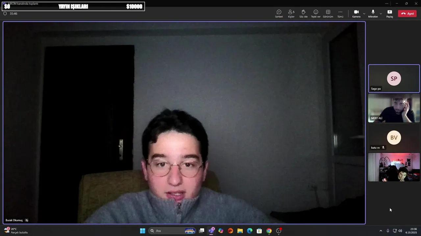Image resolution: width=421 pixels, height=236 pixels.
Task: Open Microsoft Edge from taskbar
Action: pos(250,231)
